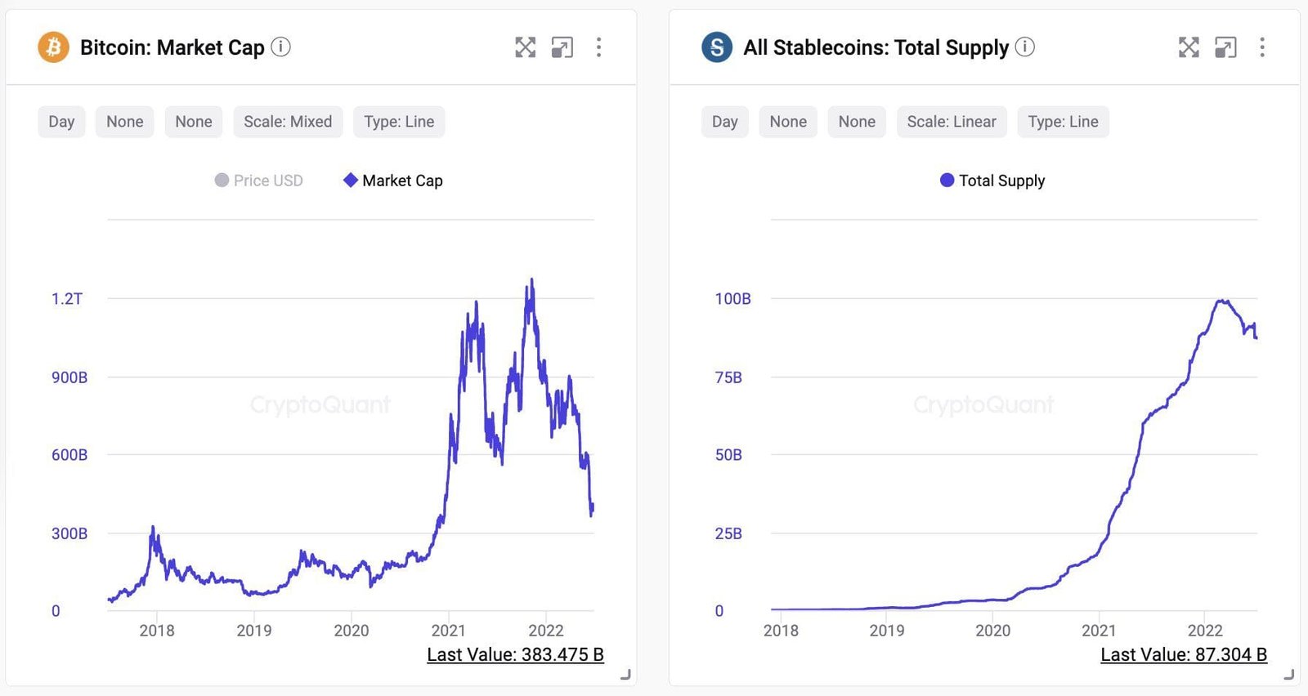Click the Stablecoins "S" logo icon
1308x696 pixels.
[x=715, y=47]
